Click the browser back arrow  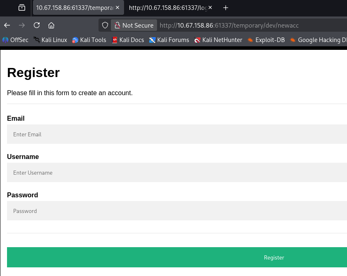tap(7, 25)
